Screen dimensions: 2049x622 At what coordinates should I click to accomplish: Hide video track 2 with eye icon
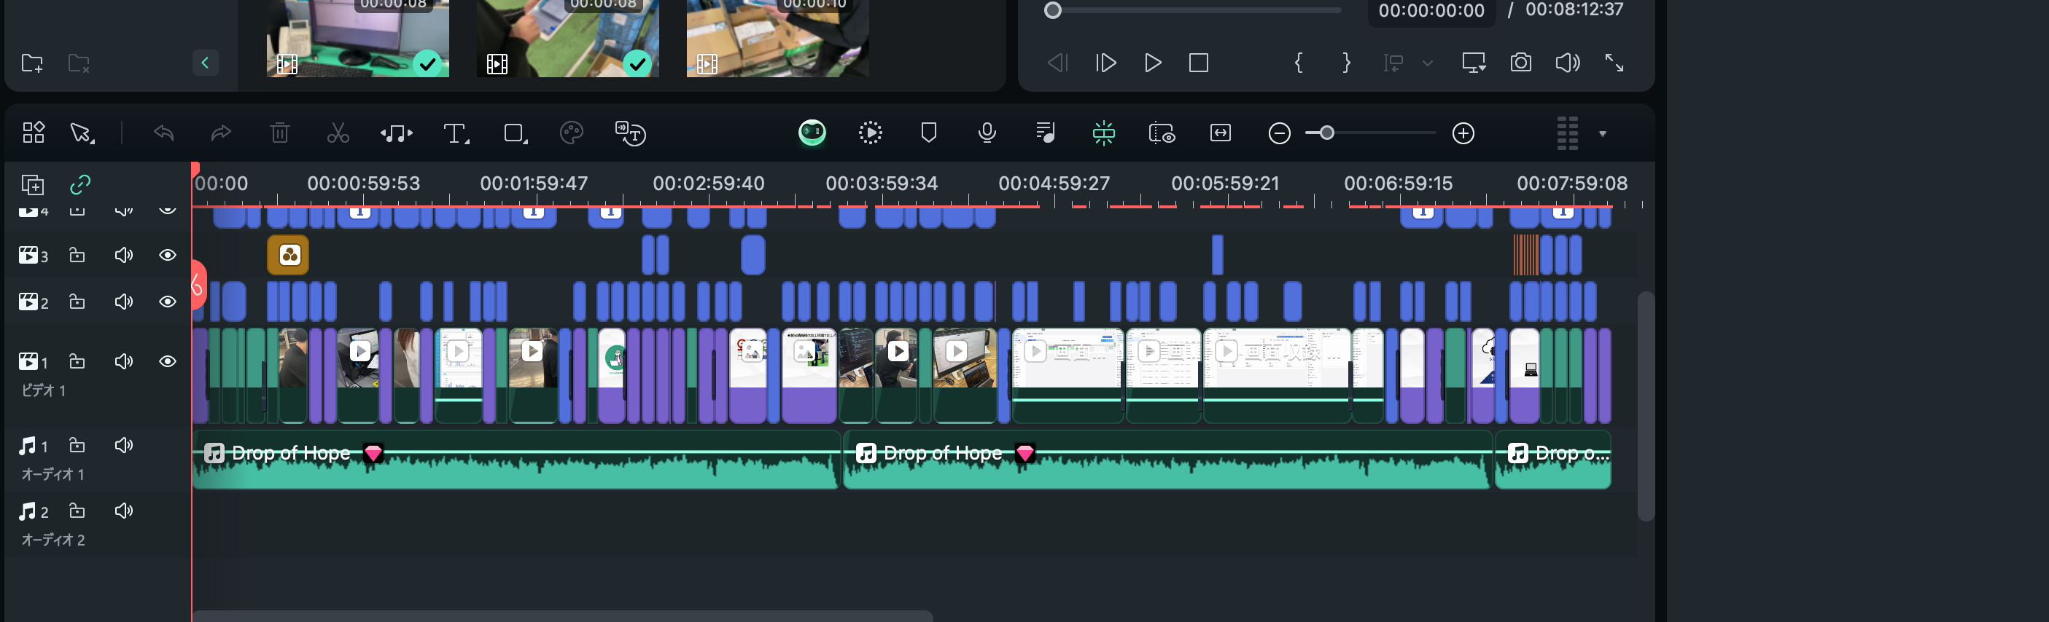(x=167, y=302)
